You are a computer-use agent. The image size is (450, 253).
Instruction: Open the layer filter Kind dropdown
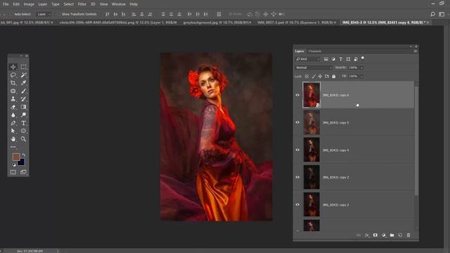click(x=308, y=59)
